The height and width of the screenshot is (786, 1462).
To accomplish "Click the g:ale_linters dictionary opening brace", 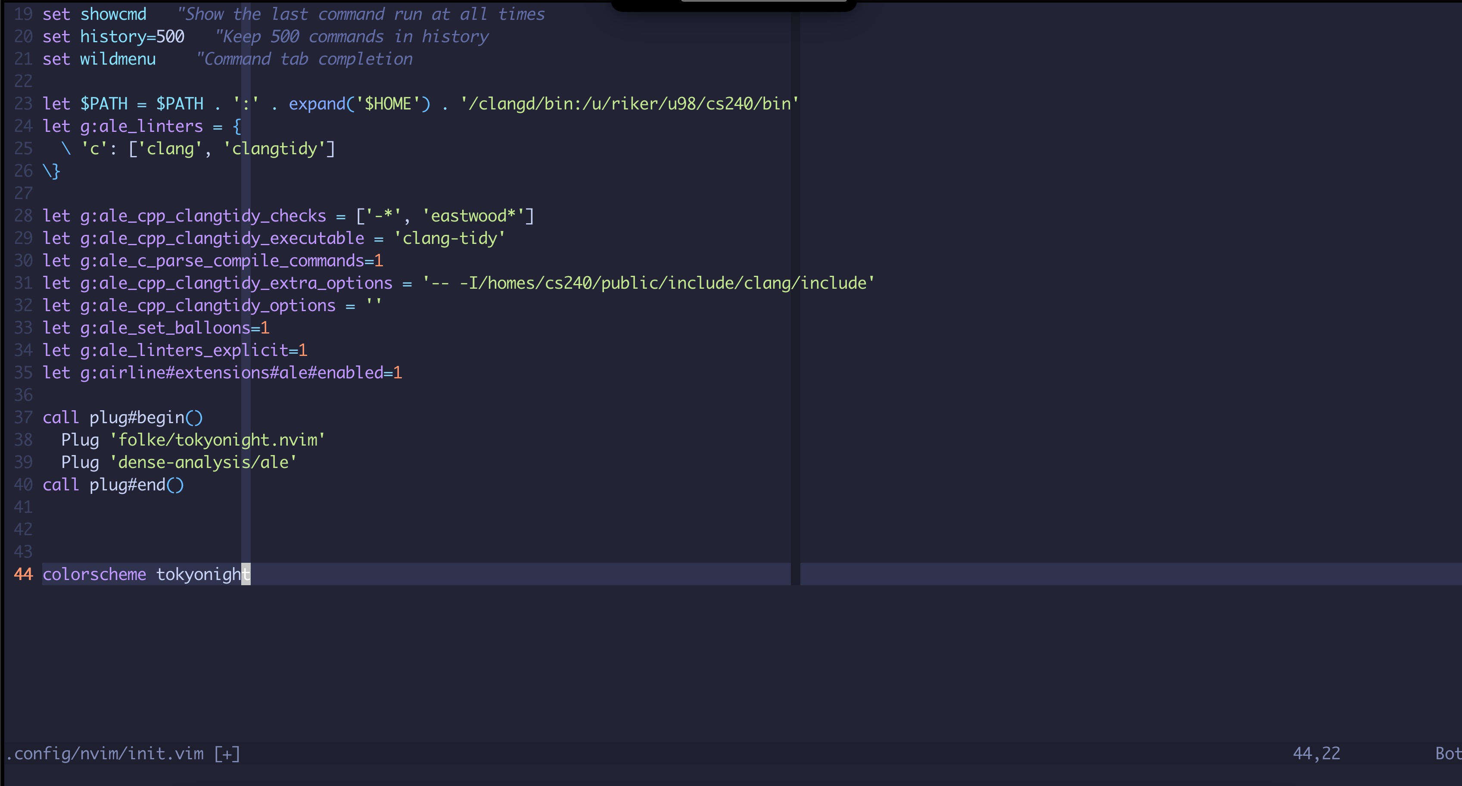I will [x=236, y=125].
